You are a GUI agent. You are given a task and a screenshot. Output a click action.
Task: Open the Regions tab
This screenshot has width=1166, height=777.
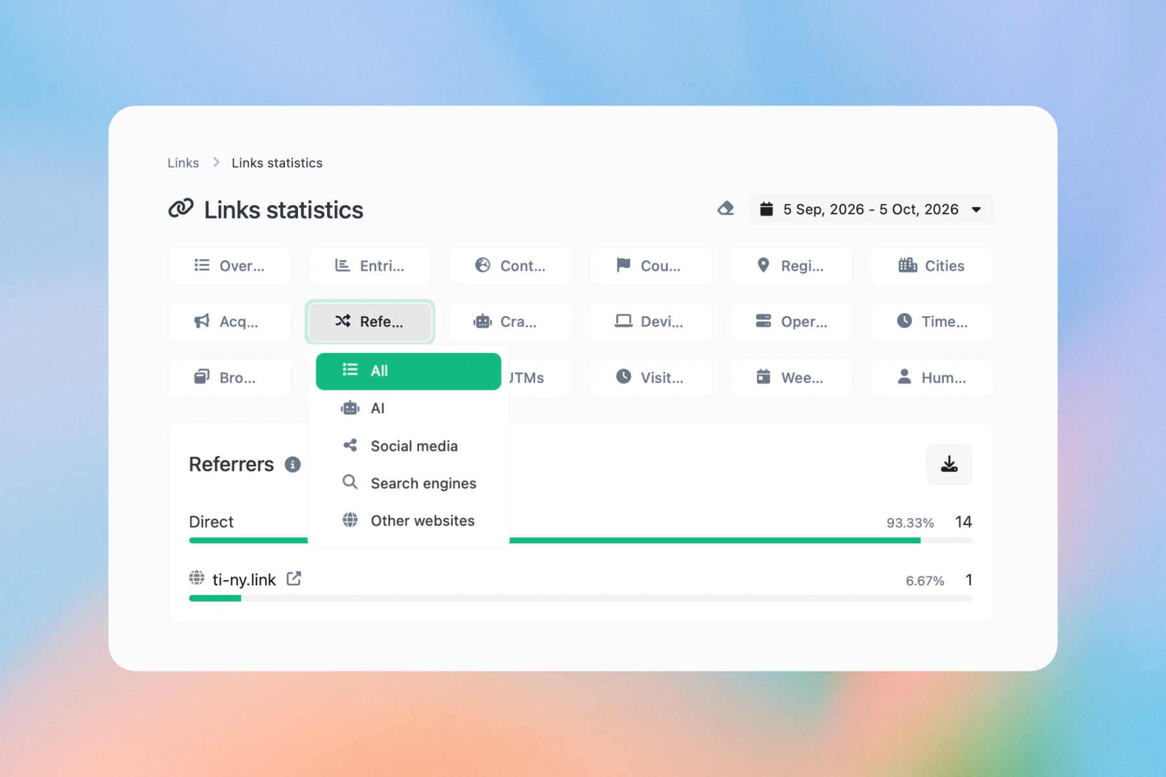tap(791, 266)
